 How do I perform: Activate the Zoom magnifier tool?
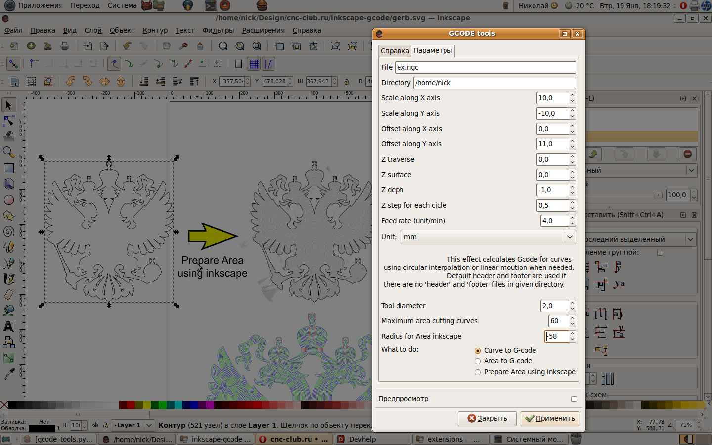point(9,152)
